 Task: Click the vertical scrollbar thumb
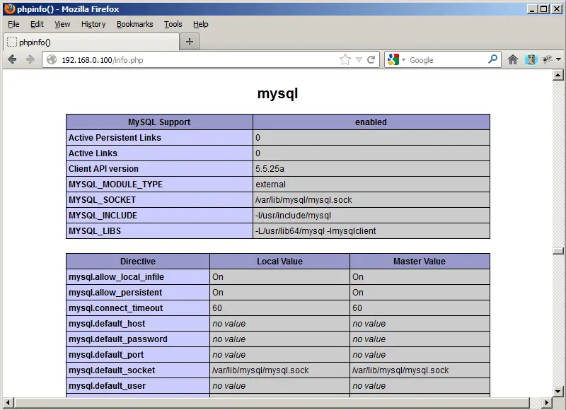558,251
